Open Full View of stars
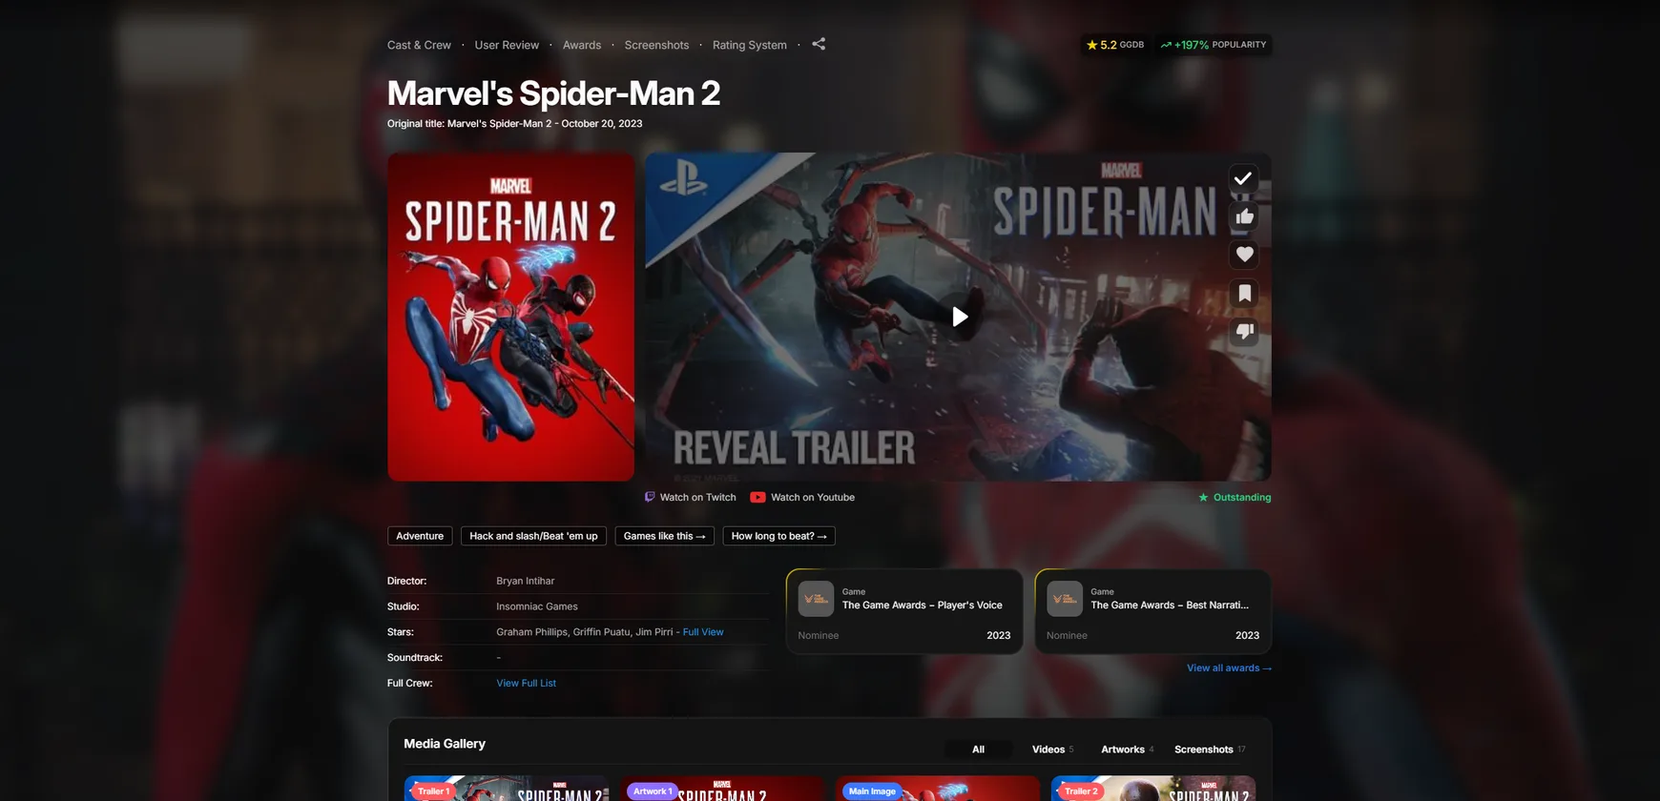 [x=703, y=632]
